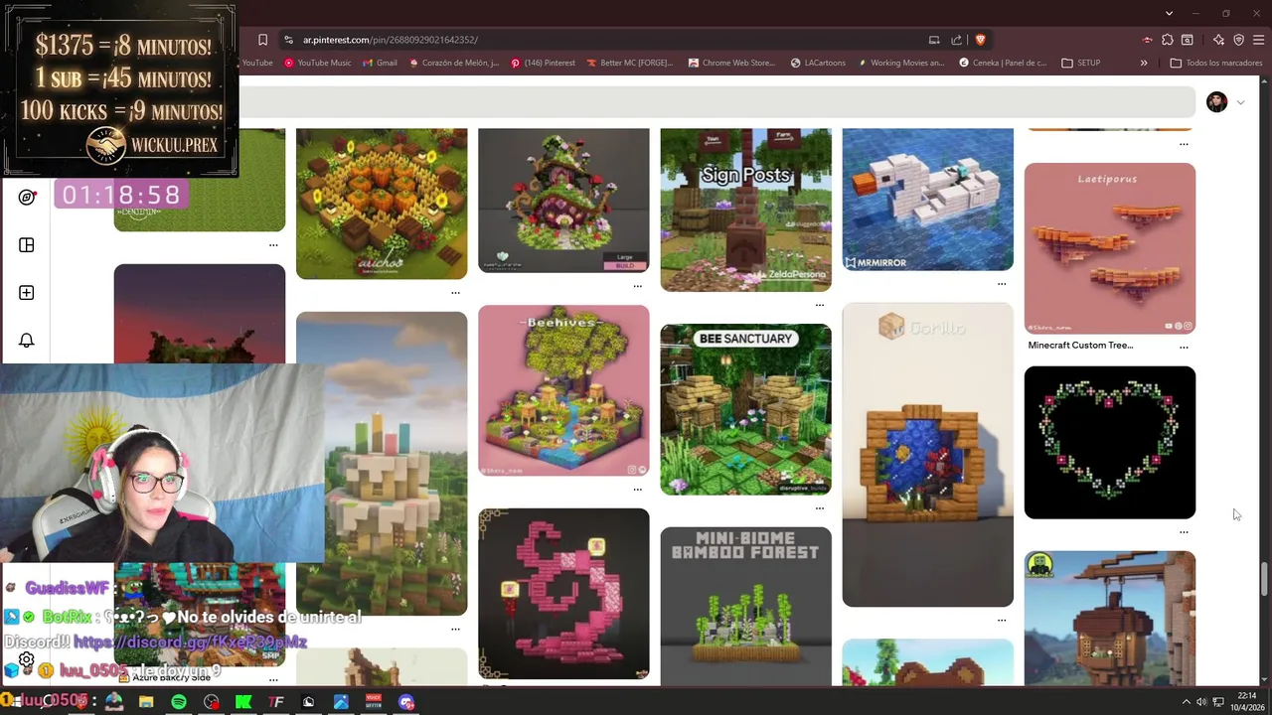Open the Working Movies bookmark
This screenshot has height=715, width=1272.
pyautogui.click(x=900, y=63)
